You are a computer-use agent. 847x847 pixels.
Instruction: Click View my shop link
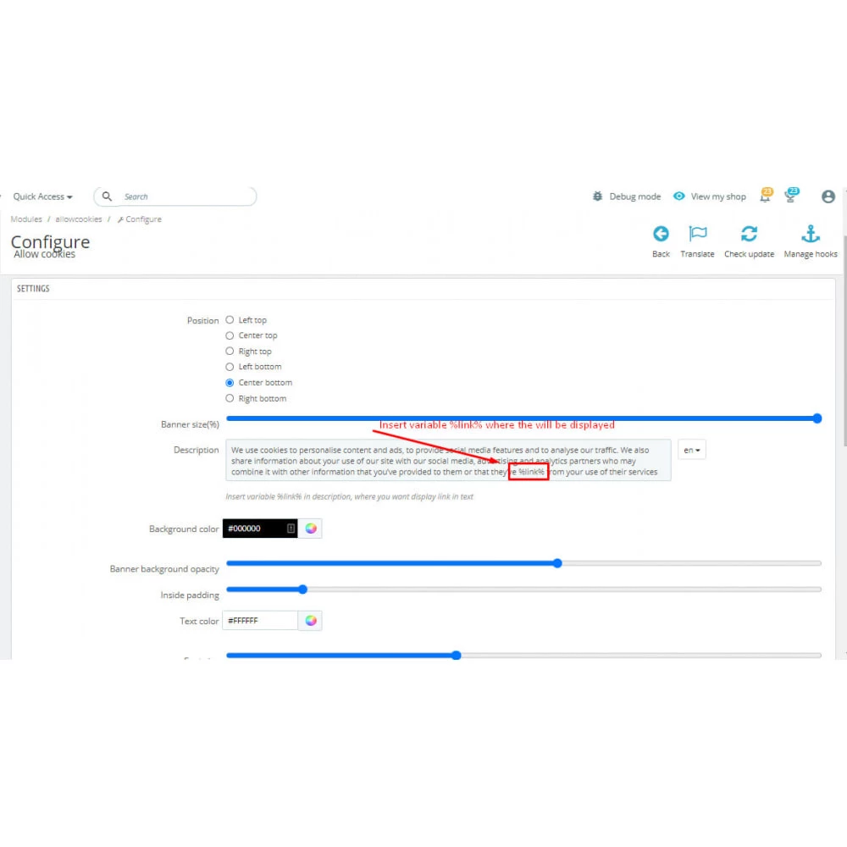(718, 197)
